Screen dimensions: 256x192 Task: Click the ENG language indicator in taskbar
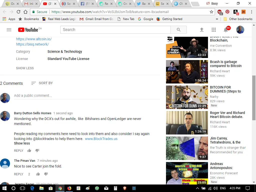[223, 188]
